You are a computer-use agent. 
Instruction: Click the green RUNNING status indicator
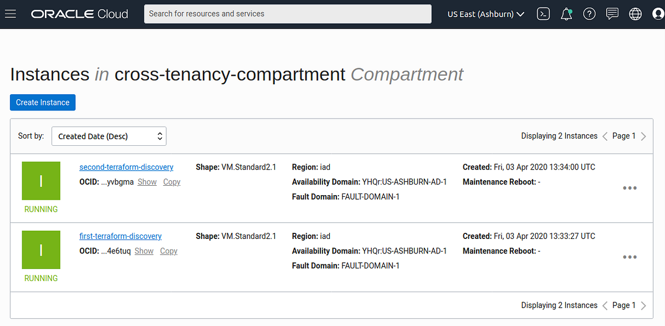41,180
